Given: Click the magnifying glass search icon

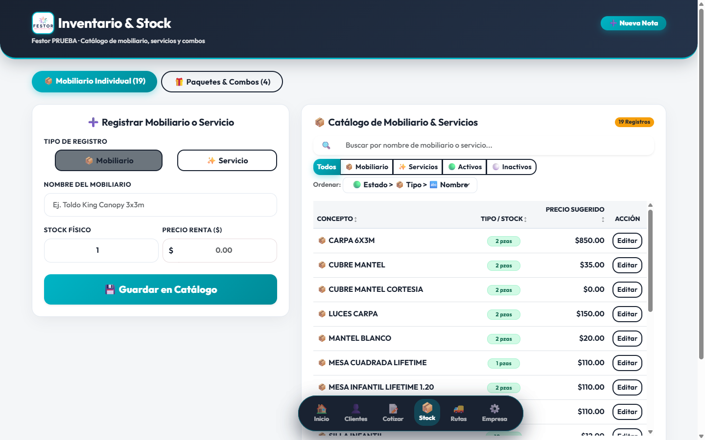Looking at the screenshot, I should (x=326, y=145).
